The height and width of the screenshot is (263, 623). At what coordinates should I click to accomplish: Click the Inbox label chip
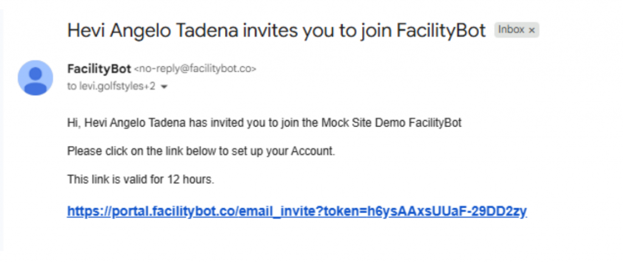(x=511, y=30)
